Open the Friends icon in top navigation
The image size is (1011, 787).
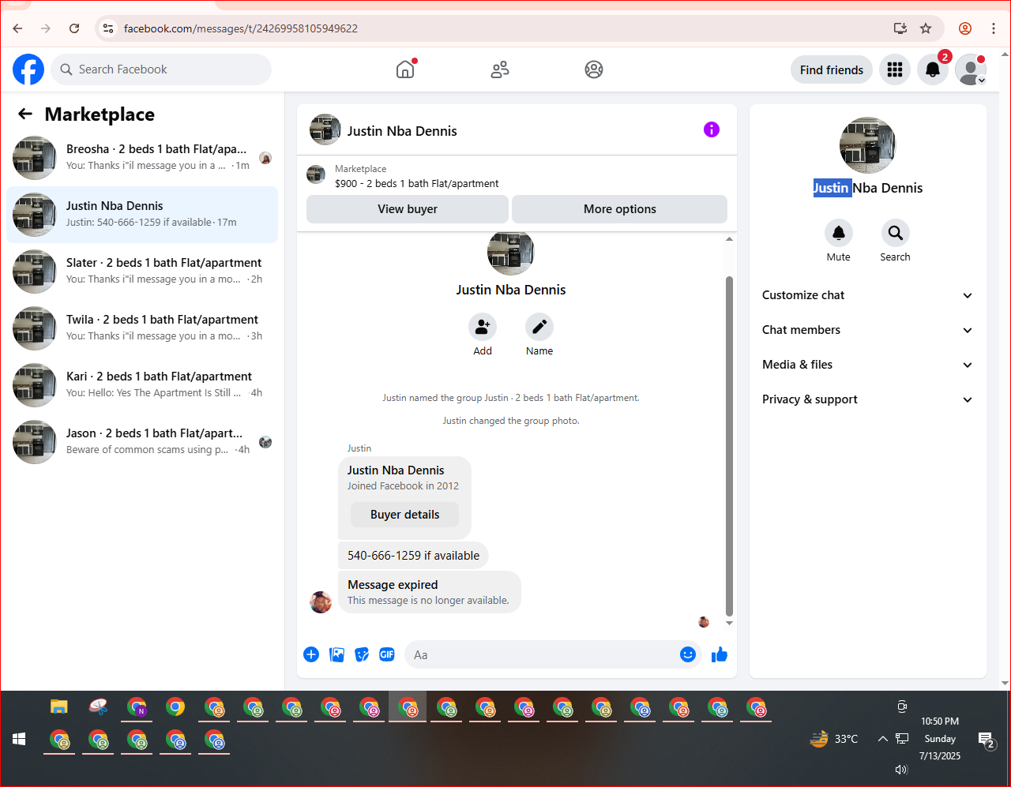[x=500, y=69]
